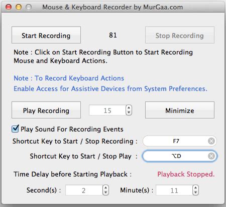This screenshot has height=207, width=226.
Task: Increase the playback repeat count
Action: pos(129,107)
